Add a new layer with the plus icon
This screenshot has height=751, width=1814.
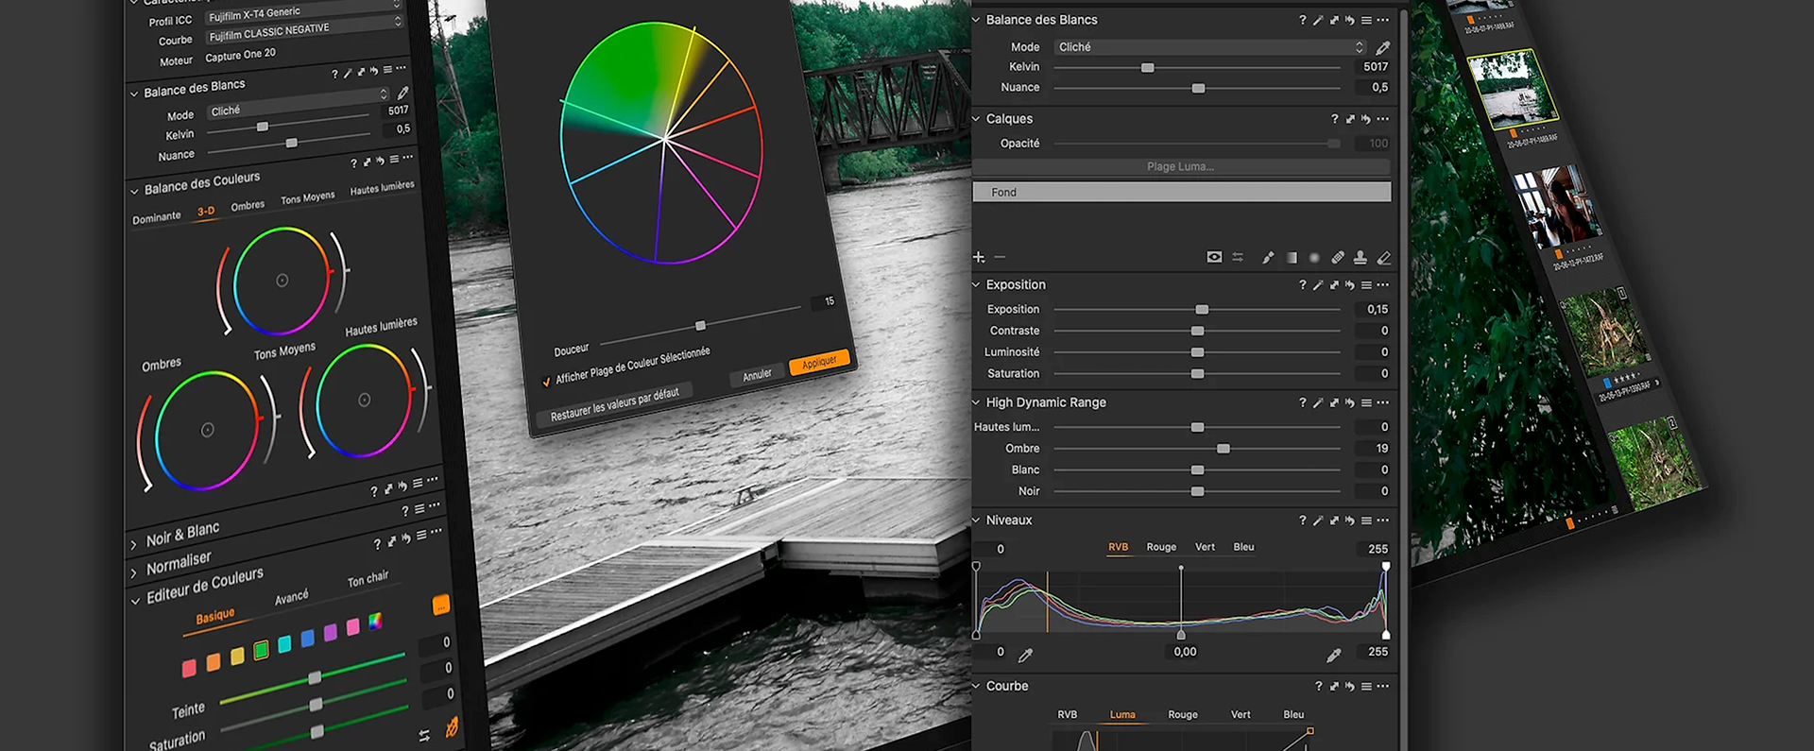[x=979, y=257]
